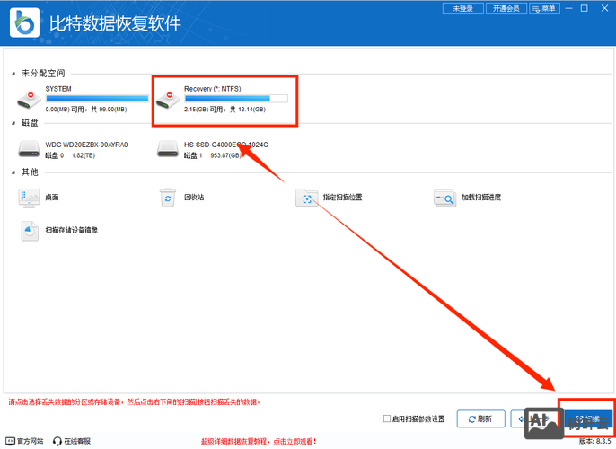
Task: Open the 菜单 dropdown in title bar
Action: (x=545, y=8)
